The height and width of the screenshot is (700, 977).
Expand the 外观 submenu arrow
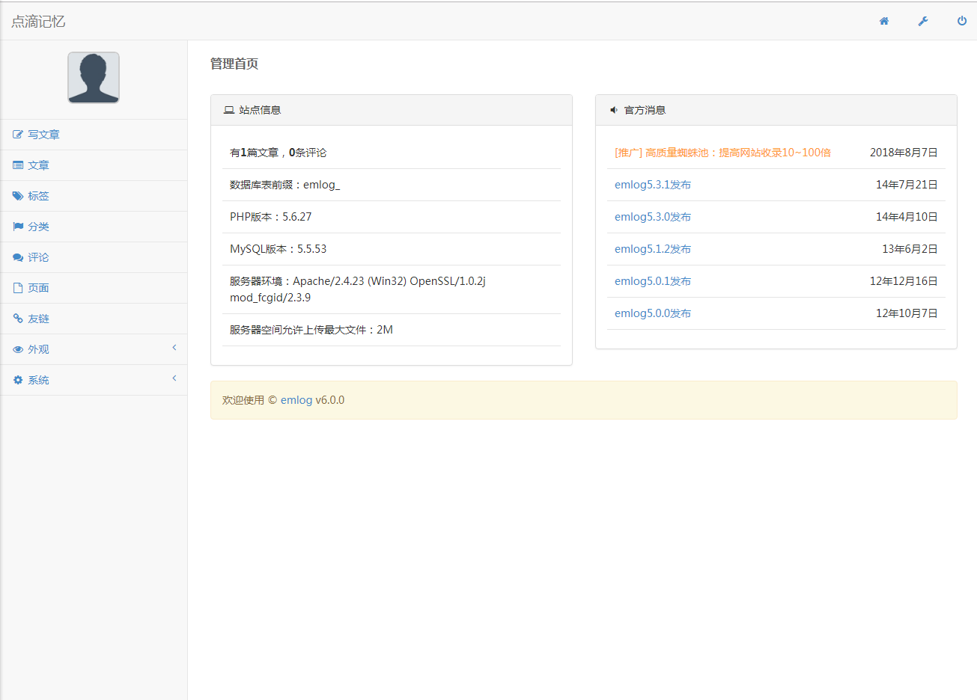point(174,348)
